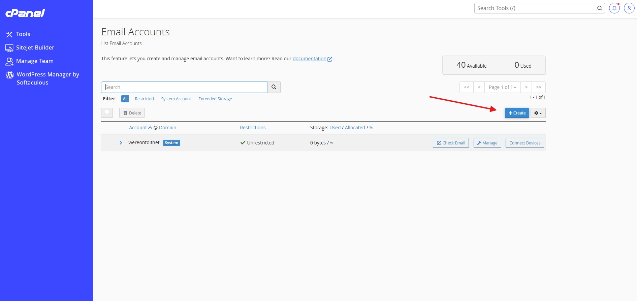Click the 0 Used counter
Screen dimensions: 637x301
(523, 65)
